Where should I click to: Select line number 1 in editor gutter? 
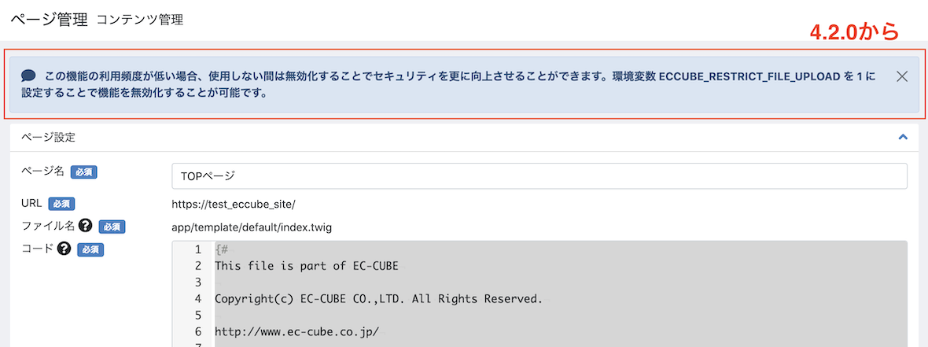tap(198, 249)
